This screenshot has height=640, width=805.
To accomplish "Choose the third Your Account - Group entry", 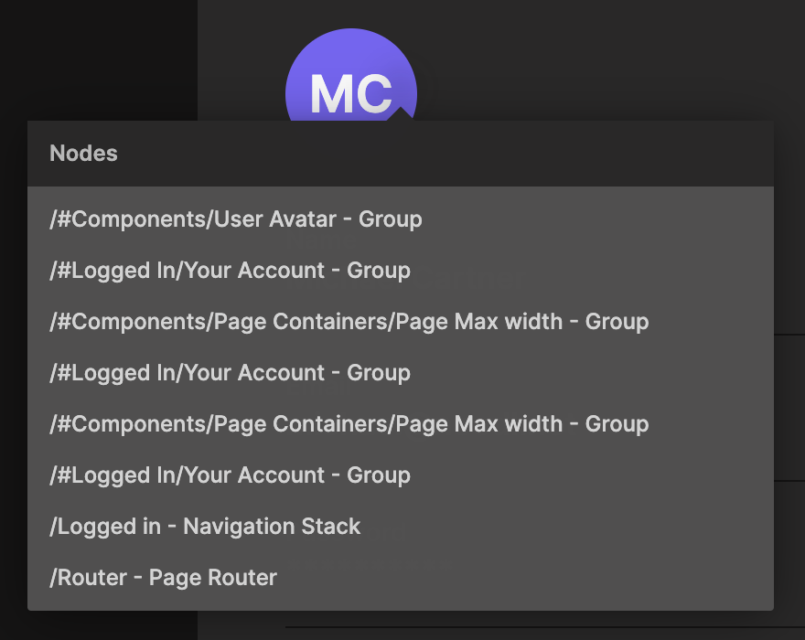I will coord(231,475).
